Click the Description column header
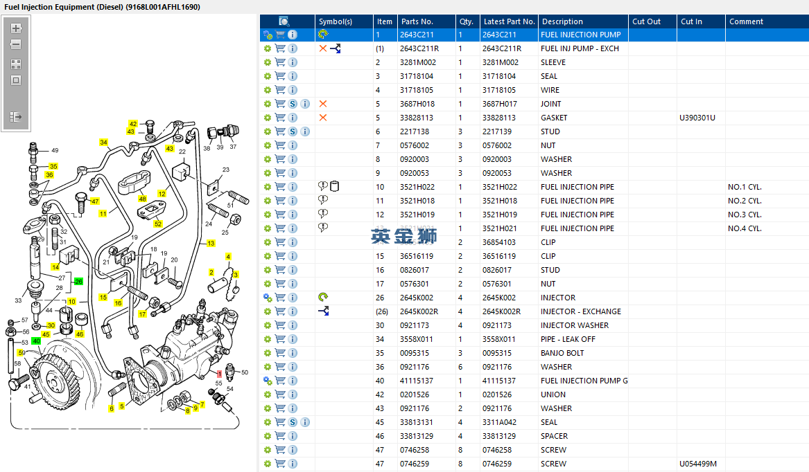 tap(583, 21)
